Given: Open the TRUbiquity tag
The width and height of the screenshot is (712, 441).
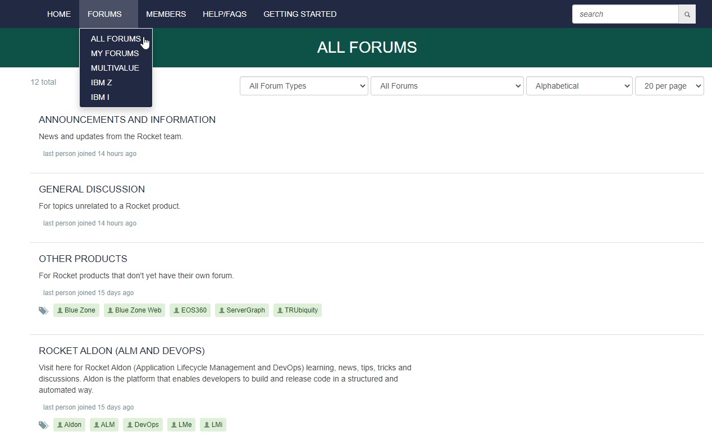Looking at the screenshot, I should tap(298, 310).
